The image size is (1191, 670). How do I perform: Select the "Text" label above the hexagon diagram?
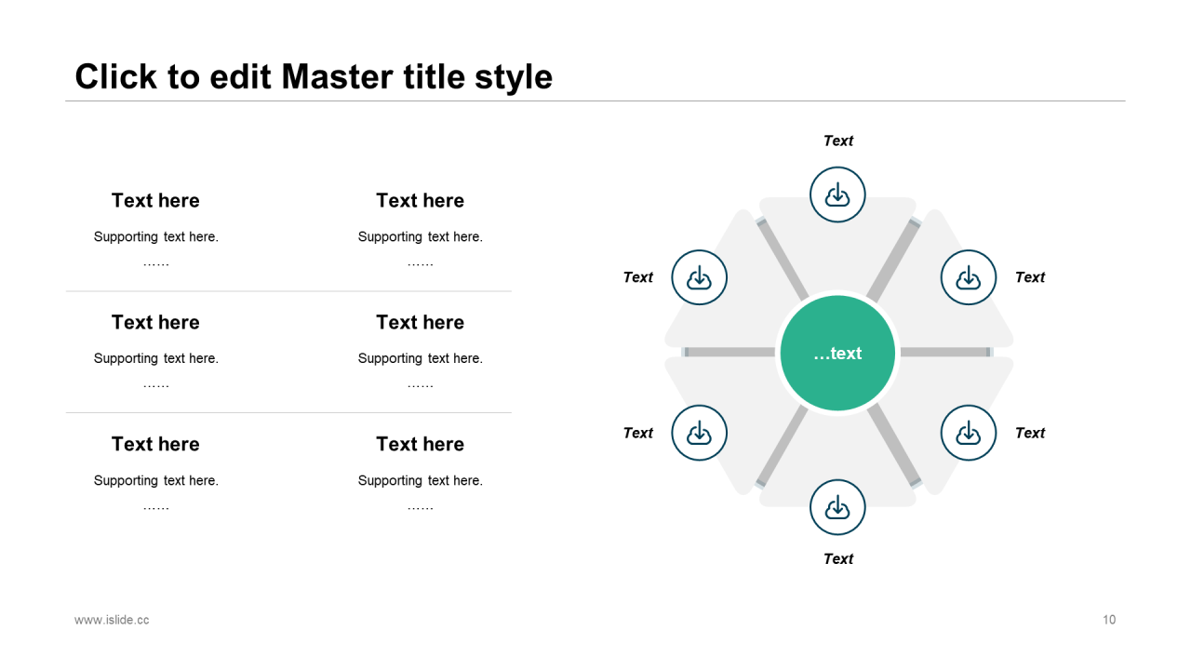(837, 141)
